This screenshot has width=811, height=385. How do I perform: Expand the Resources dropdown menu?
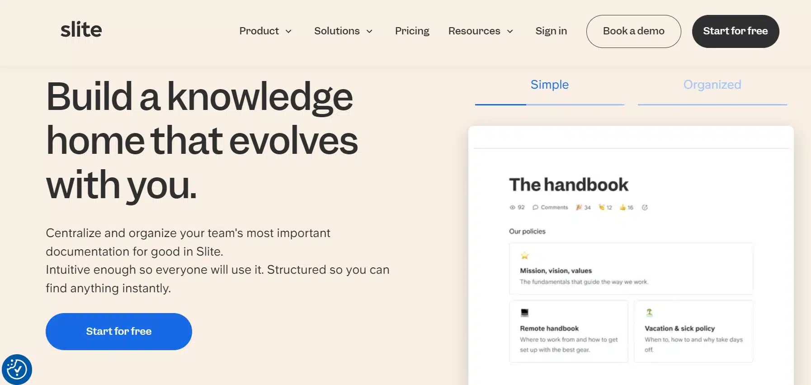point(480,31)
